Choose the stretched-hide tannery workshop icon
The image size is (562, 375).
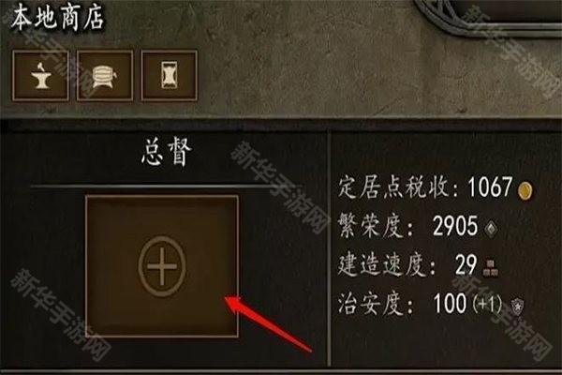coord(169,75)
